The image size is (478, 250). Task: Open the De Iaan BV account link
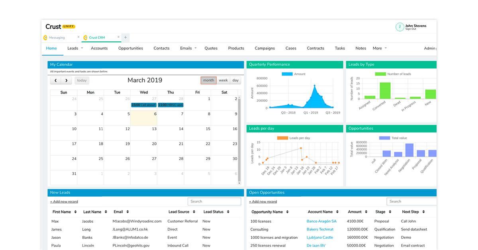pyautogui.click(x=316, y=246)
